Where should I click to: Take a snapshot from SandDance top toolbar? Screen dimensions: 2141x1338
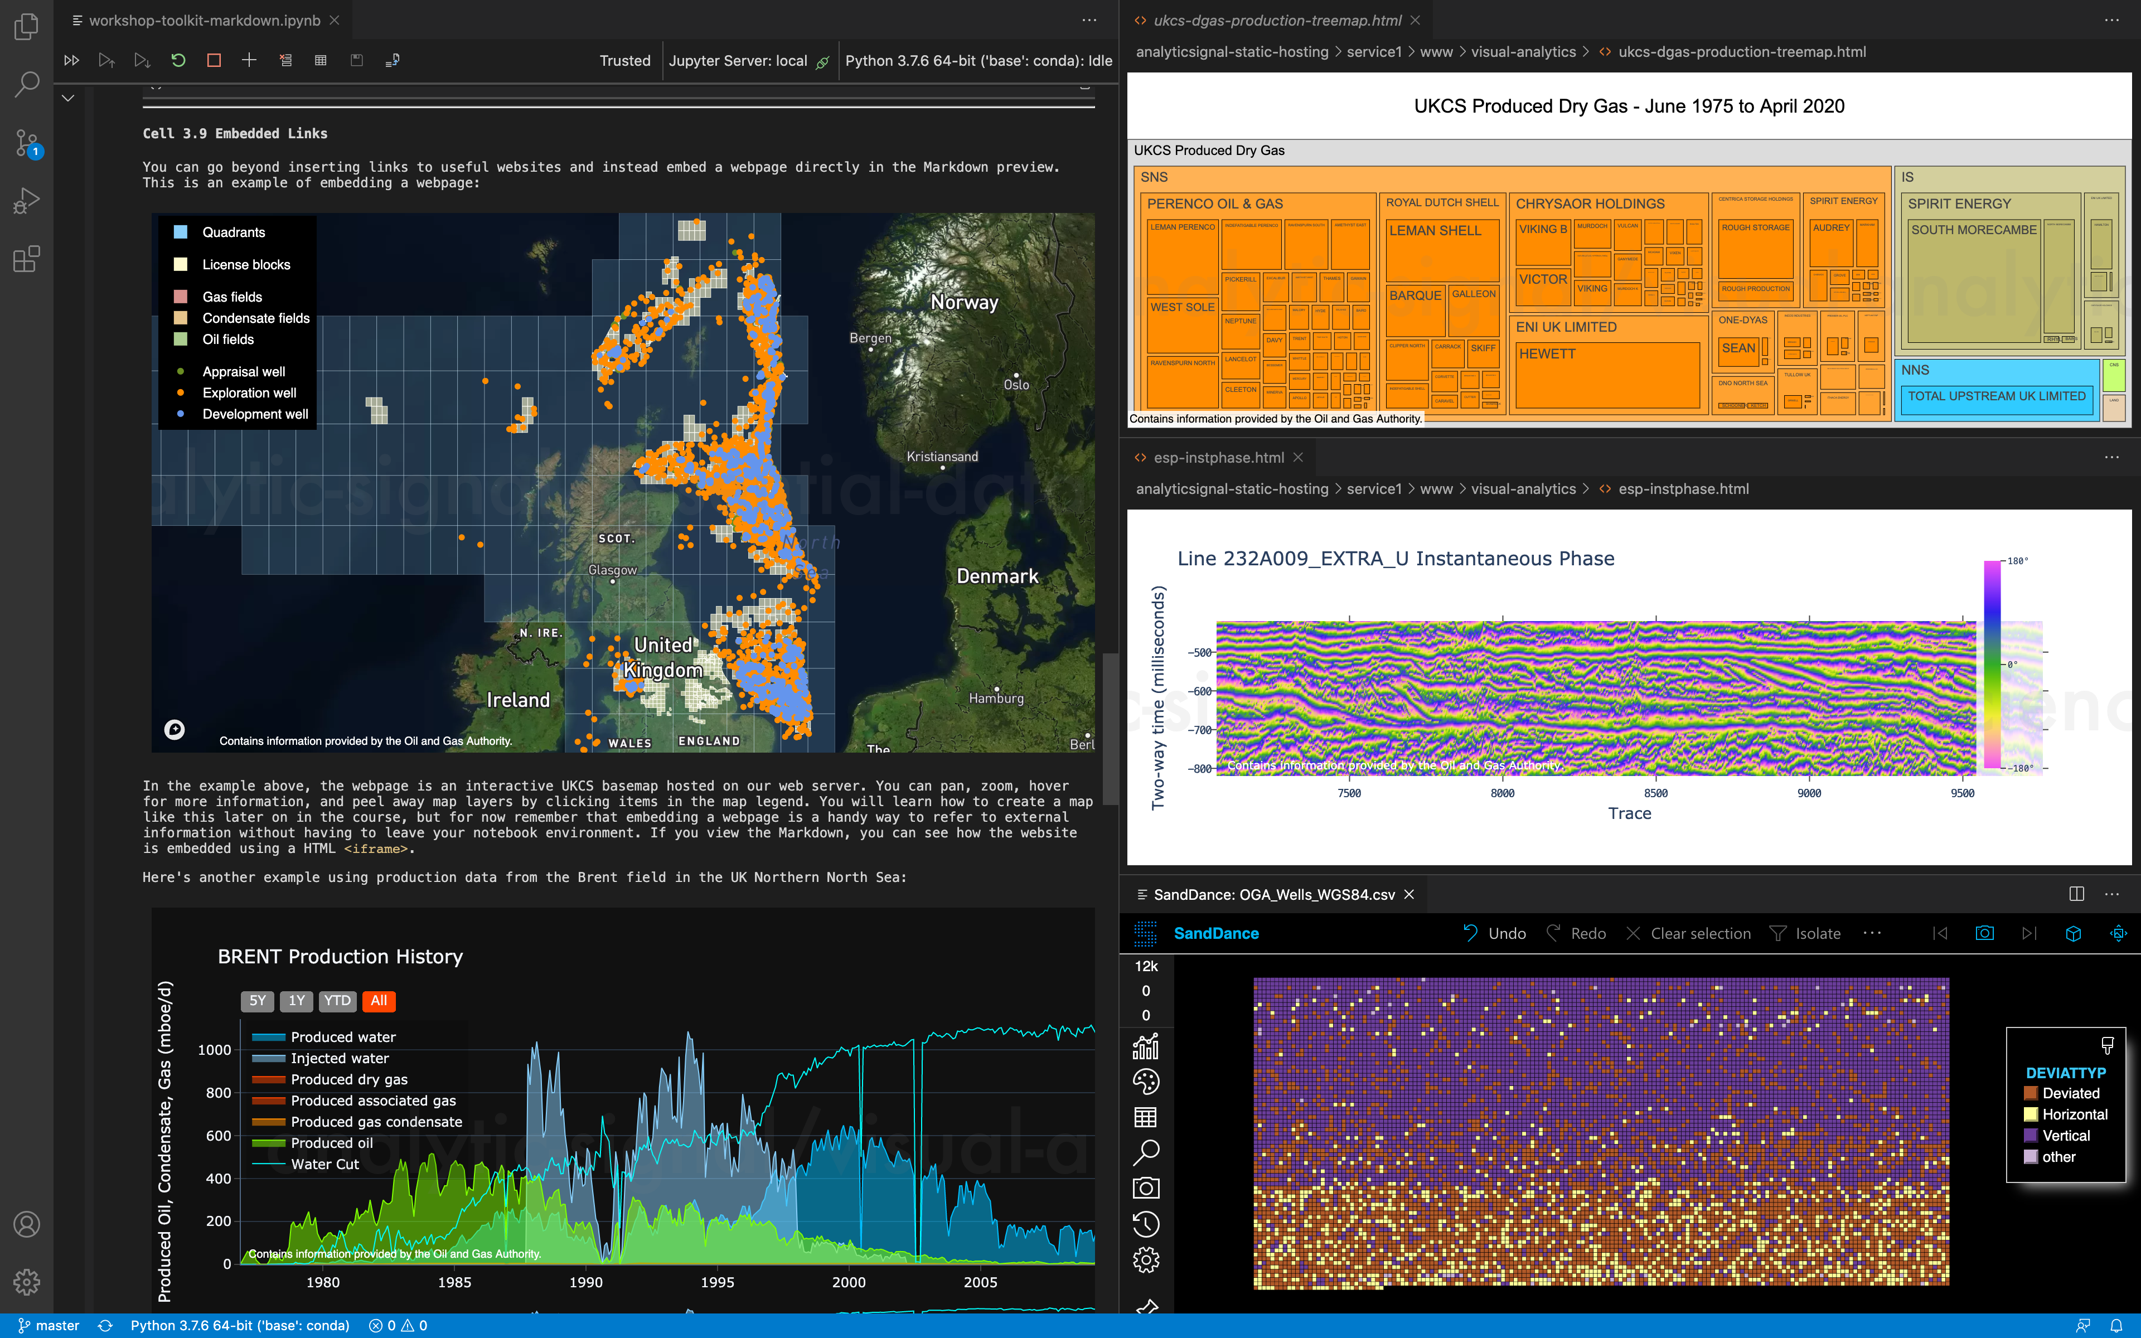[x=1984, y=934]
